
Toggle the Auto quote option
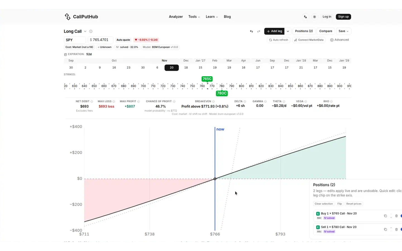(x=123, y=40)
